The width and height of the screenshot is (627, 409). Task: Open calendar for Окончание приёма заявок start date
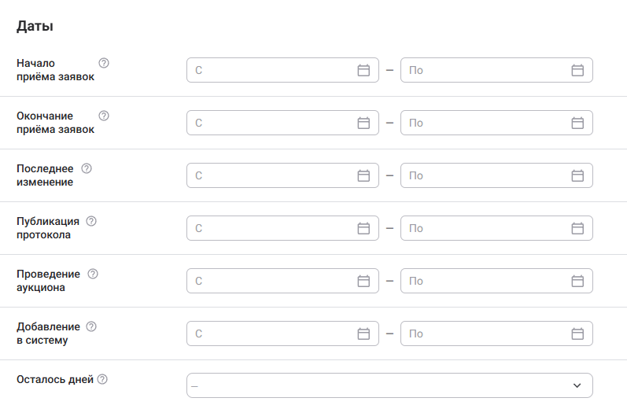point(363,123)
